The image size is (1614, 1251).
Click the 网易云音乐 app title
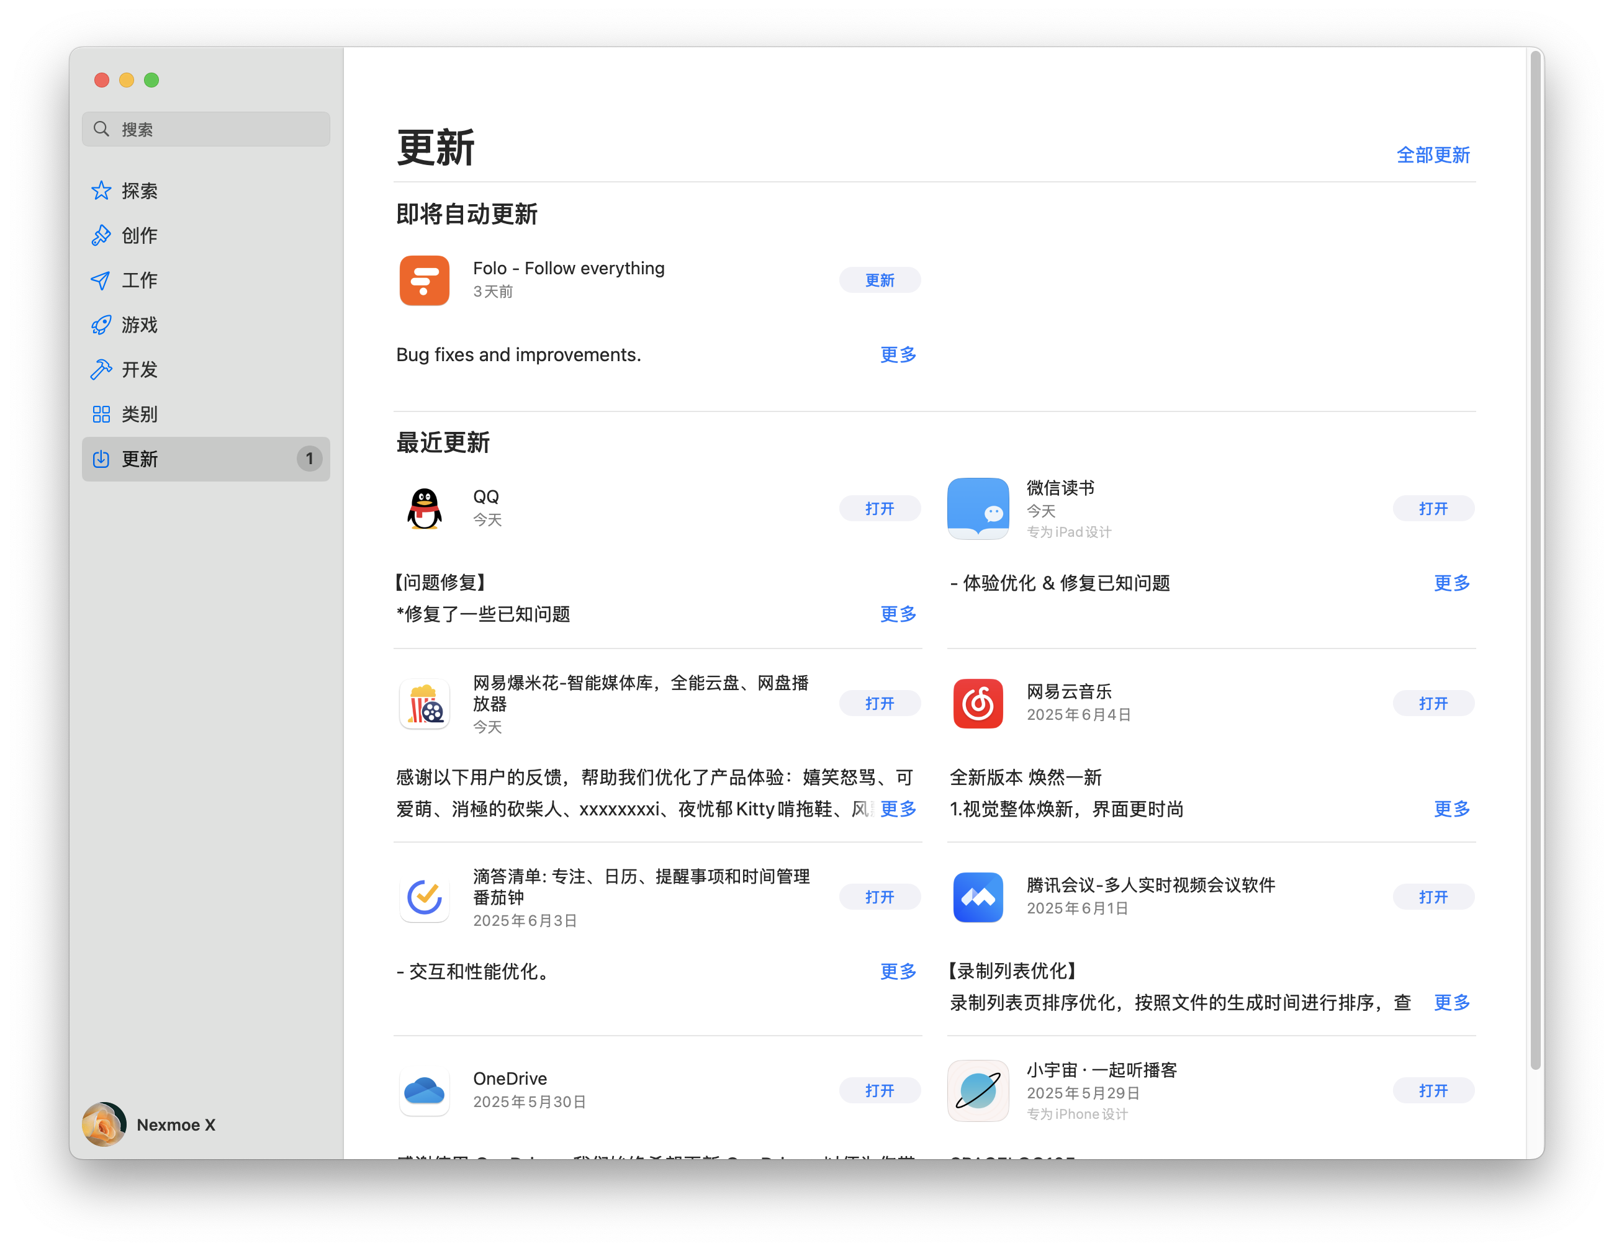1068,692
